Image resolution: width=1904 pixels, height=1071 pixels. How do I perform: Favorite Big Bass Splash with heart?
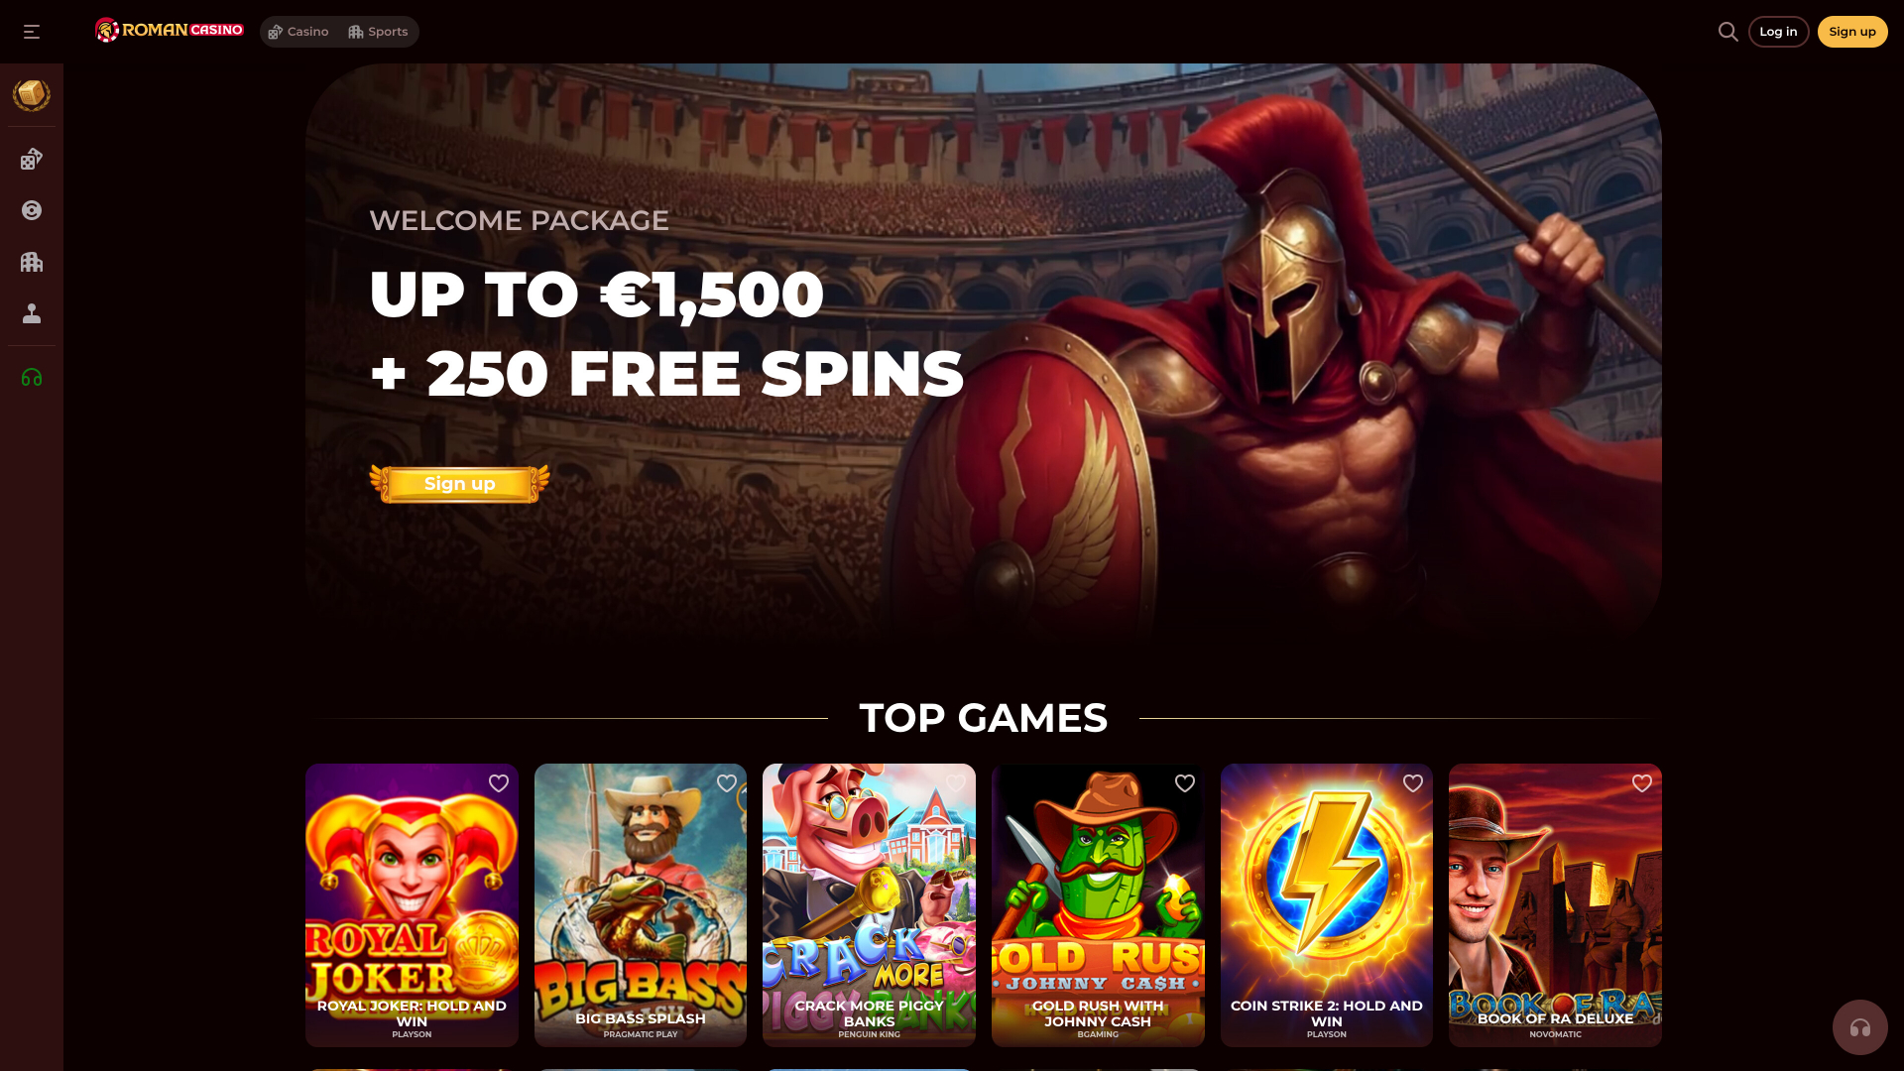coord(727,783)
